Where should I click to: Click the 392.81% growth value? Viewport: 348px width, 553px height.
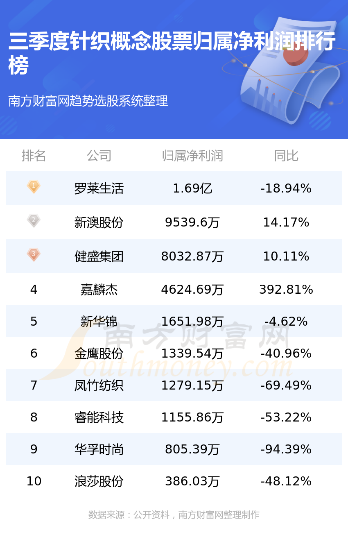tap(286, 290)
